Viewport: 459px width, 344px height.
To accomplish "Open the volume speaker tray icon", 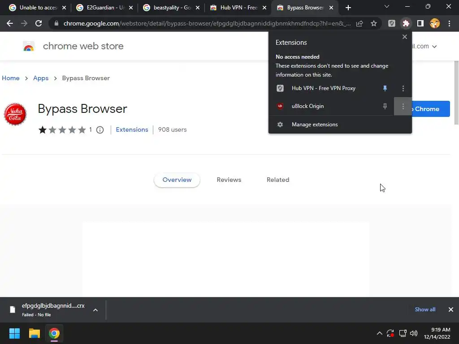I will pos(414,333).
